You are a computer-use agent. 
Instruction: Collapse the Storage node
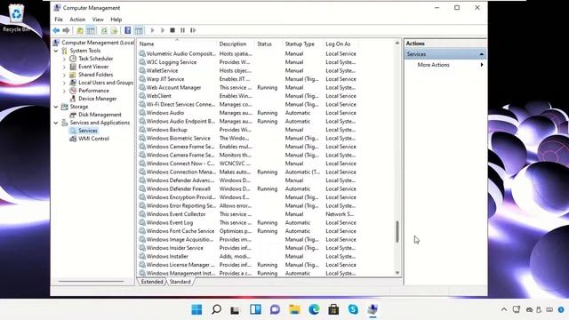point(56,107)
